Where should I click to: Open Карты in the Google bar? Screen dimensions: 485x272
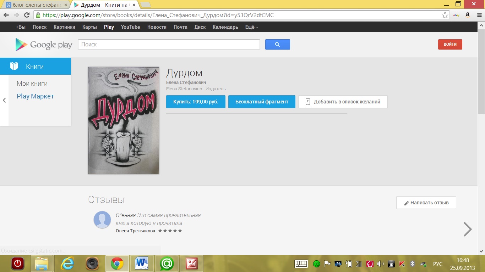pos(89,27)
